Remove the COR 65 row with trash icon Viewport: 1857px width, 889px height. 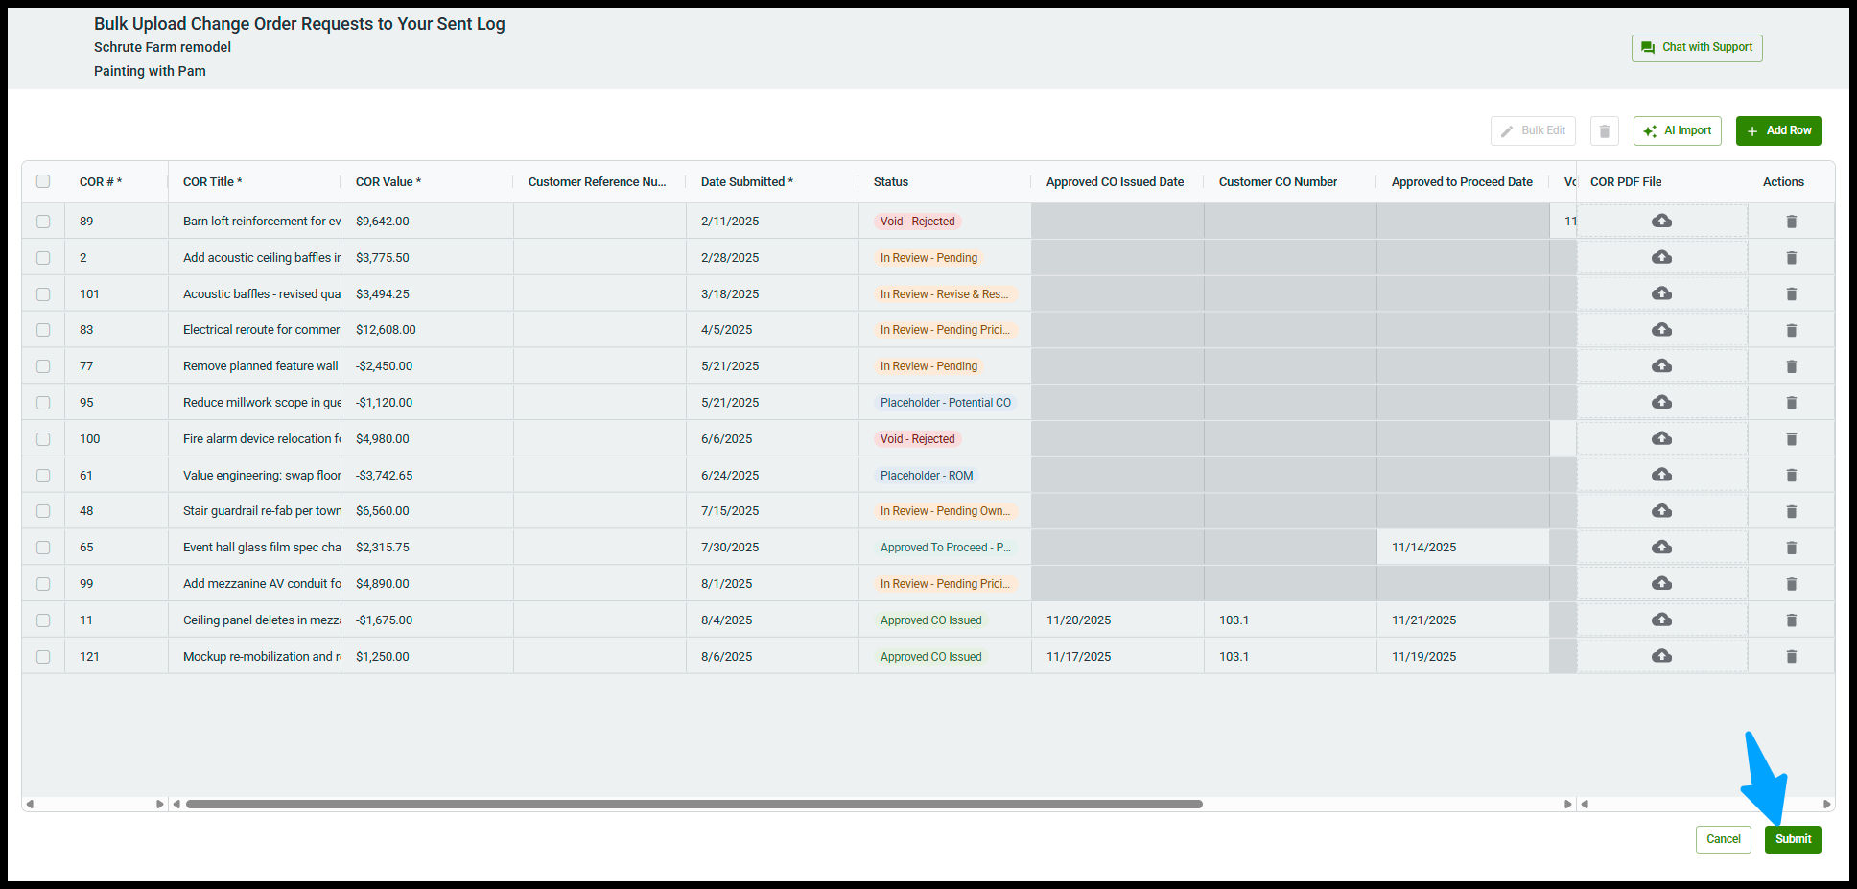click(1791, 548)
